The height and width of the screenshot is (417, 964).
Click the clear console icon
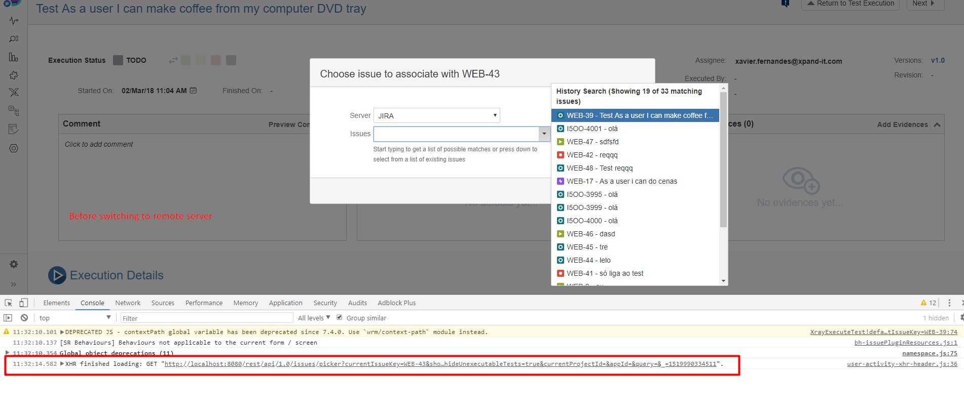tap(24, 318)
